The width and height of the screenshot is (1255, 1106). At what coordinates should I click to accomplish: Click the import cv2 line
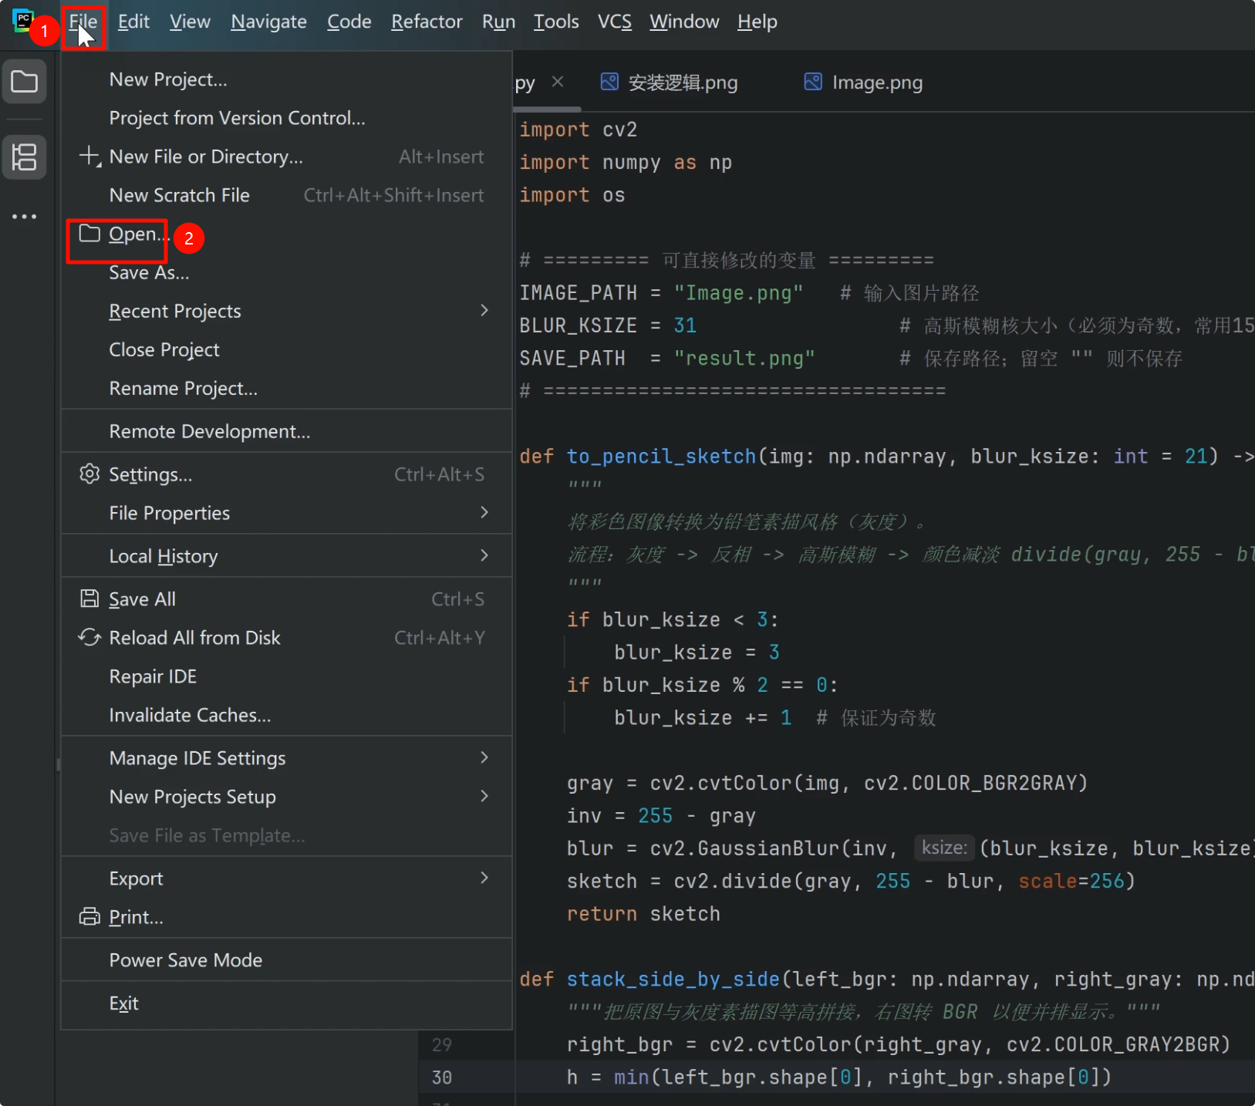tap(579, 130)
